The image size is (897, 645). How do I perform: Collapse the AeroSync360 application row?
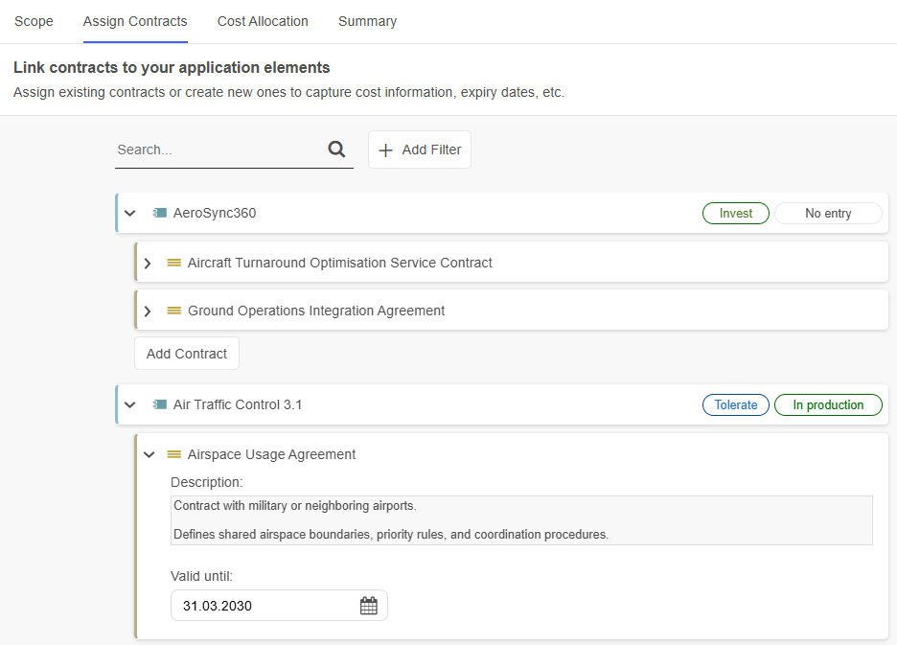click(130, 213)
